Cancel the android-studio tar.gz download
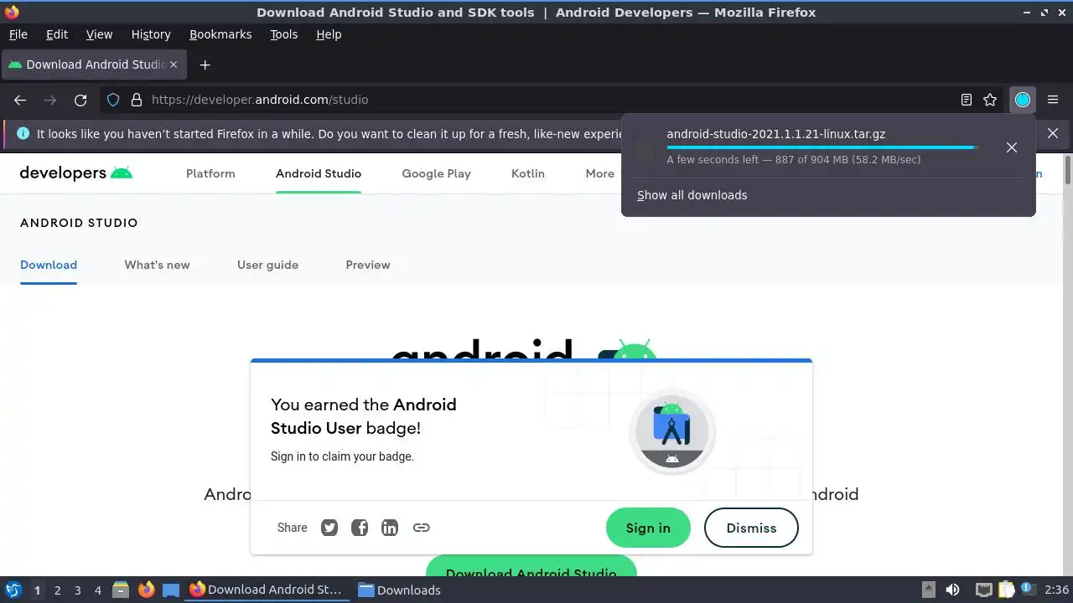The width and height of the screenshot is (1073, 603). point(1012,147)
